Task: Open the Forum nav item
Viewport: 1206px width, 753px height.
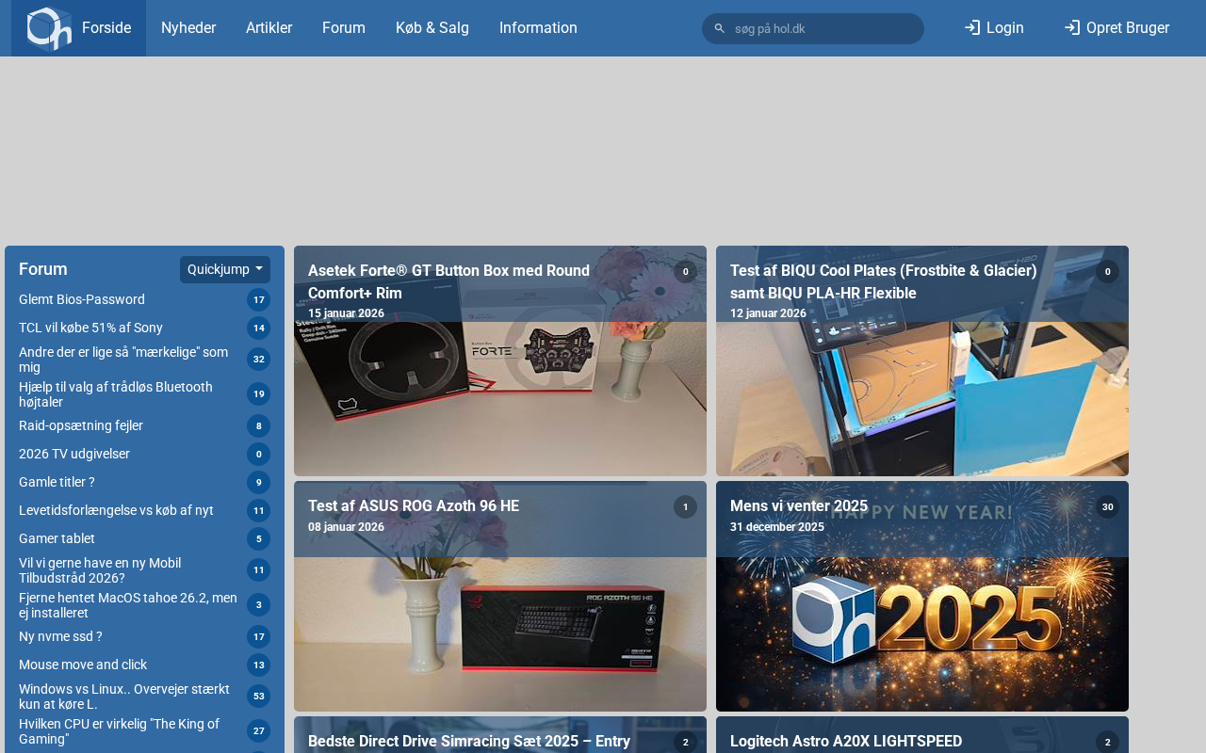Action: point(344,28)
